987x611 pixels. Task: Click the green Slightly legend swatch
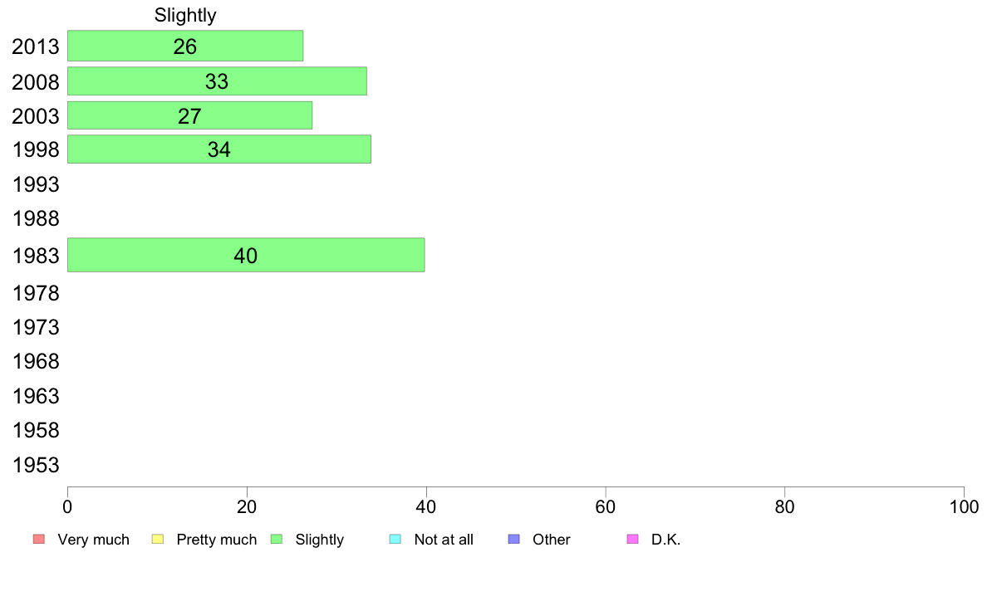[277, 540]
